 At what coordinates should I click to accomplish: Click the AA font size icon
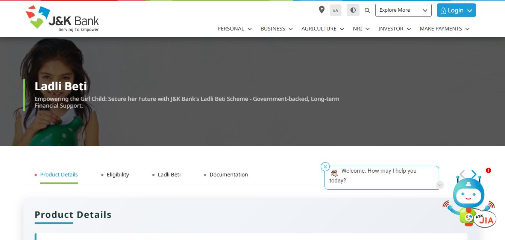335,11
